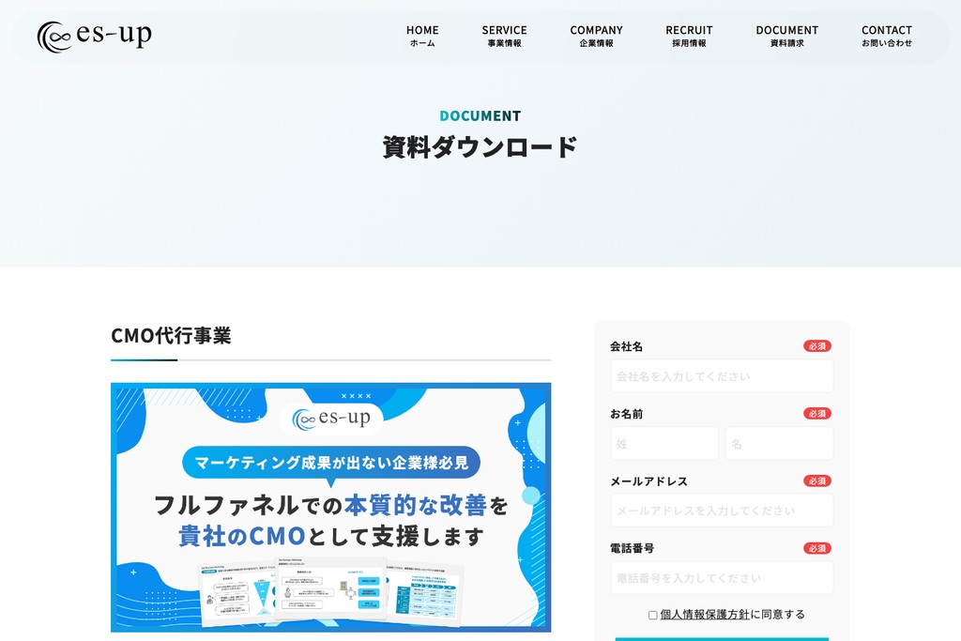
Task: Click the 必須 badge beside 会社名
Action: tap(817, 346)
